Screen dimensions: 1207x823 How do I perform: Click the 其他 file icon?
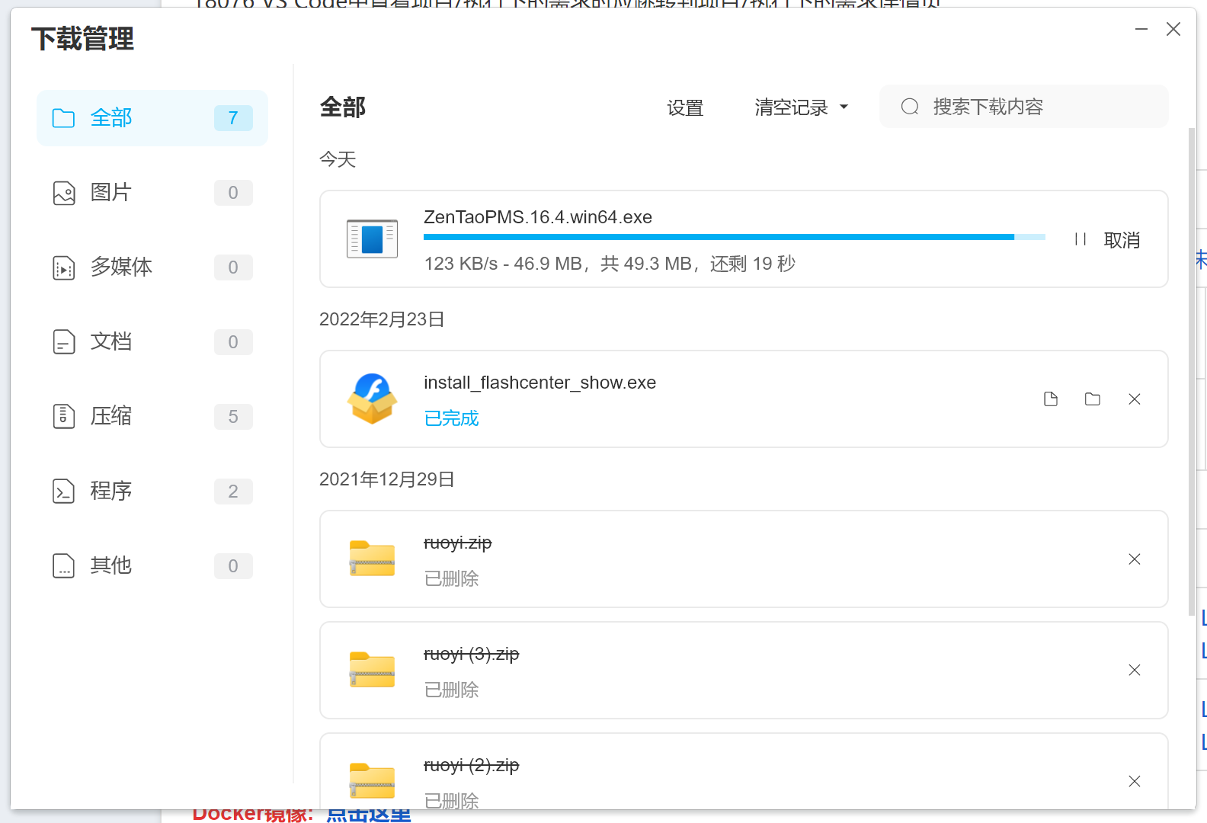[64, 566]
